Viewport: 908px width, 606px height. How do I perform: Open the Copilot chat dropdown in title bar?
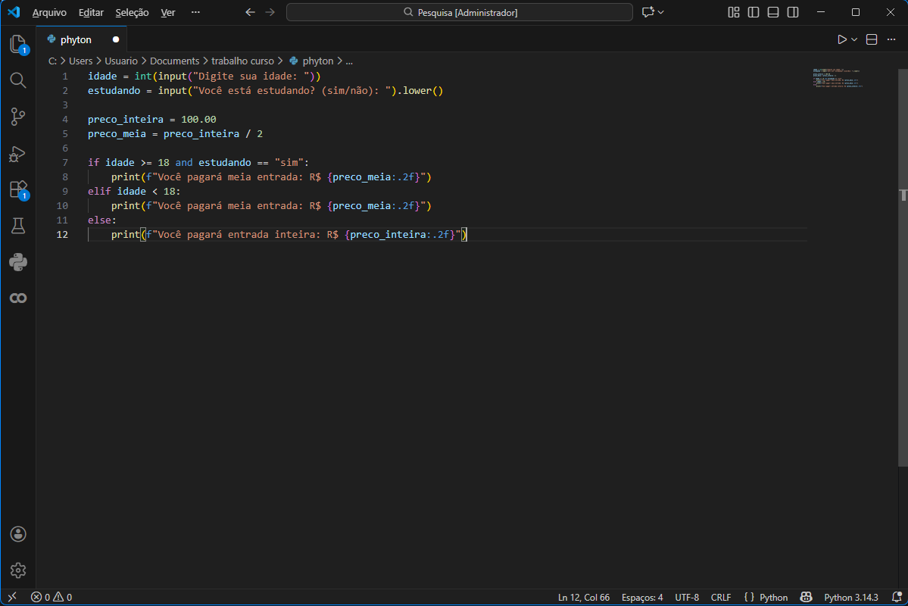coord(653,12)
